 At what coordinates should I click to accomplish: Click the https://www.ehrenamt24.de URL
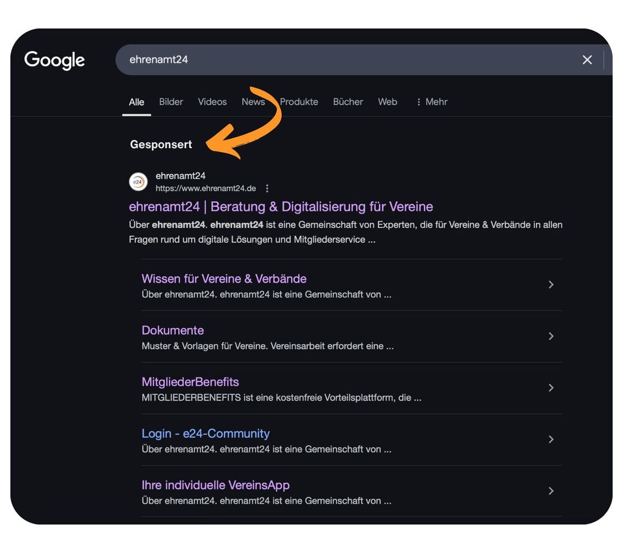click(206, 188)
